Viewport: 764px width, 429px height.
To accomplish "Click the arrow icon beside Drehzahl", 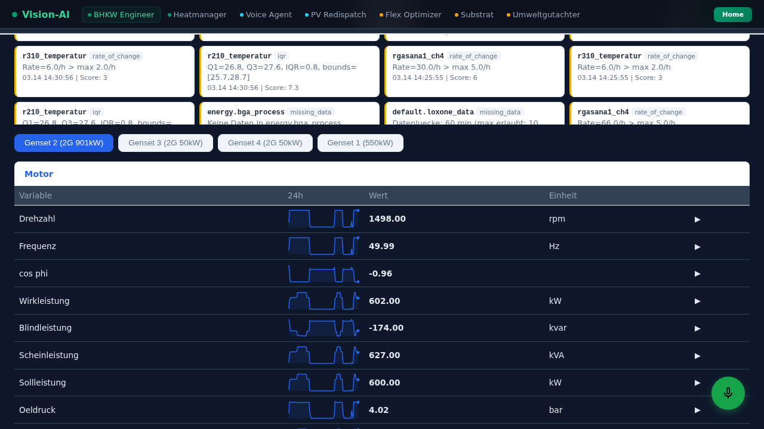I will 697,219.
